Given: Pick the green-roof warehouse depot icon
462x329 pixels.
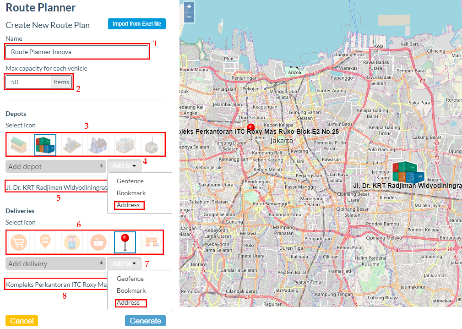Looking at the screenshot, I should tap(19, 146).
